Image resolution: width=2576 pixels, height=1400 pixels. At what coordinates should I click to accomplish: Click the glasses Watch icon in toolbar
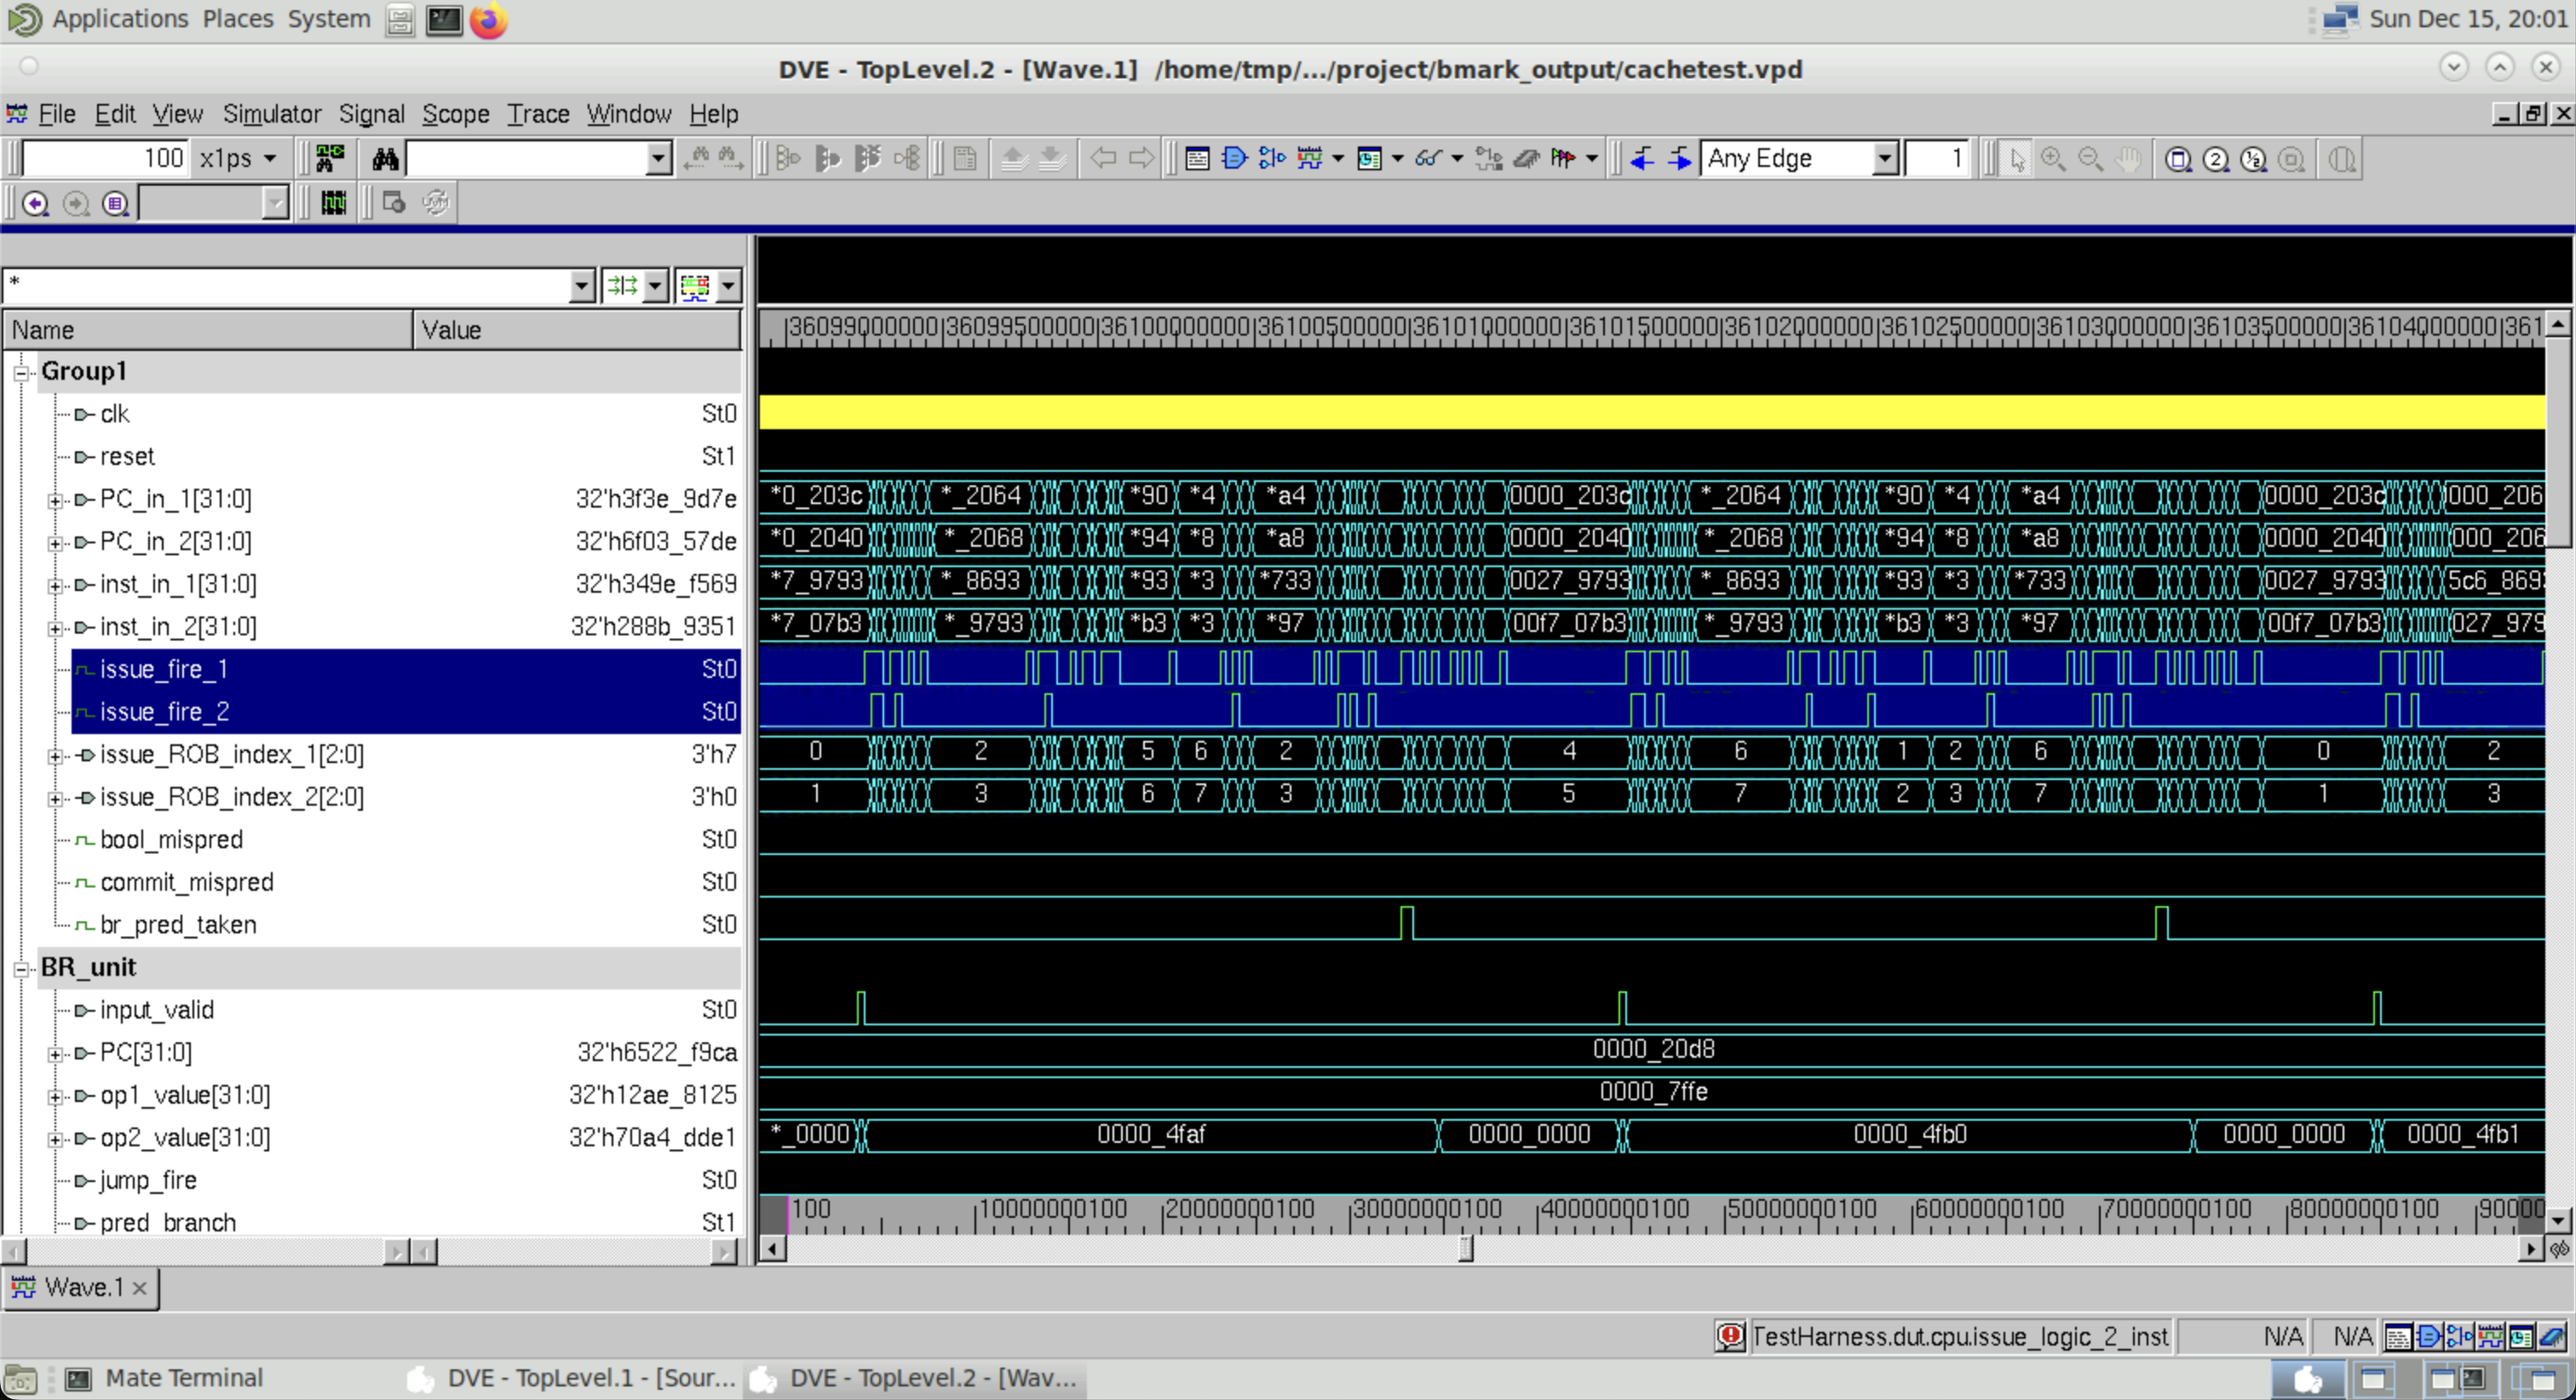(x=1428, y=158)
